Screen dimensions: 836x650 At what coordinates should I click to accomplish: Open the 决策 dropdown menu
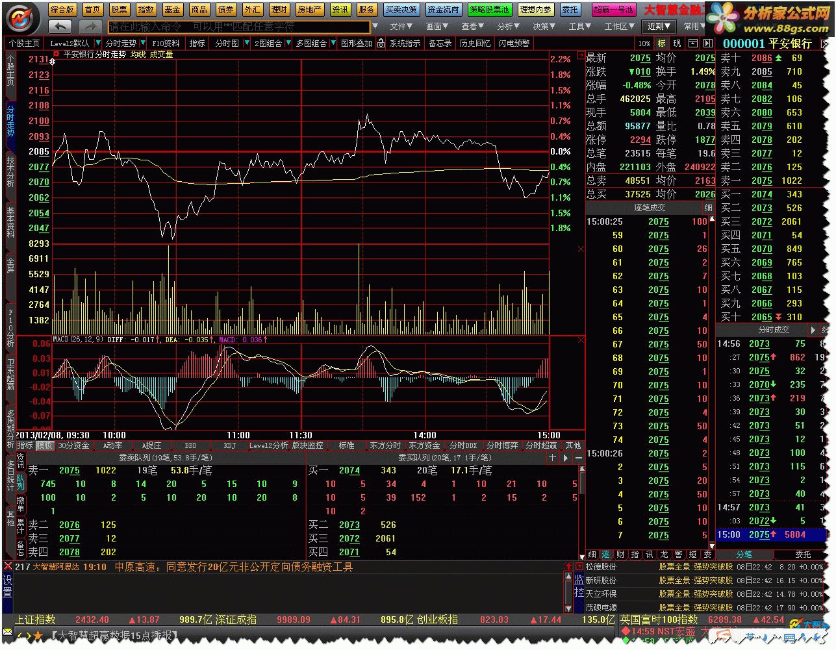point(544,27)
